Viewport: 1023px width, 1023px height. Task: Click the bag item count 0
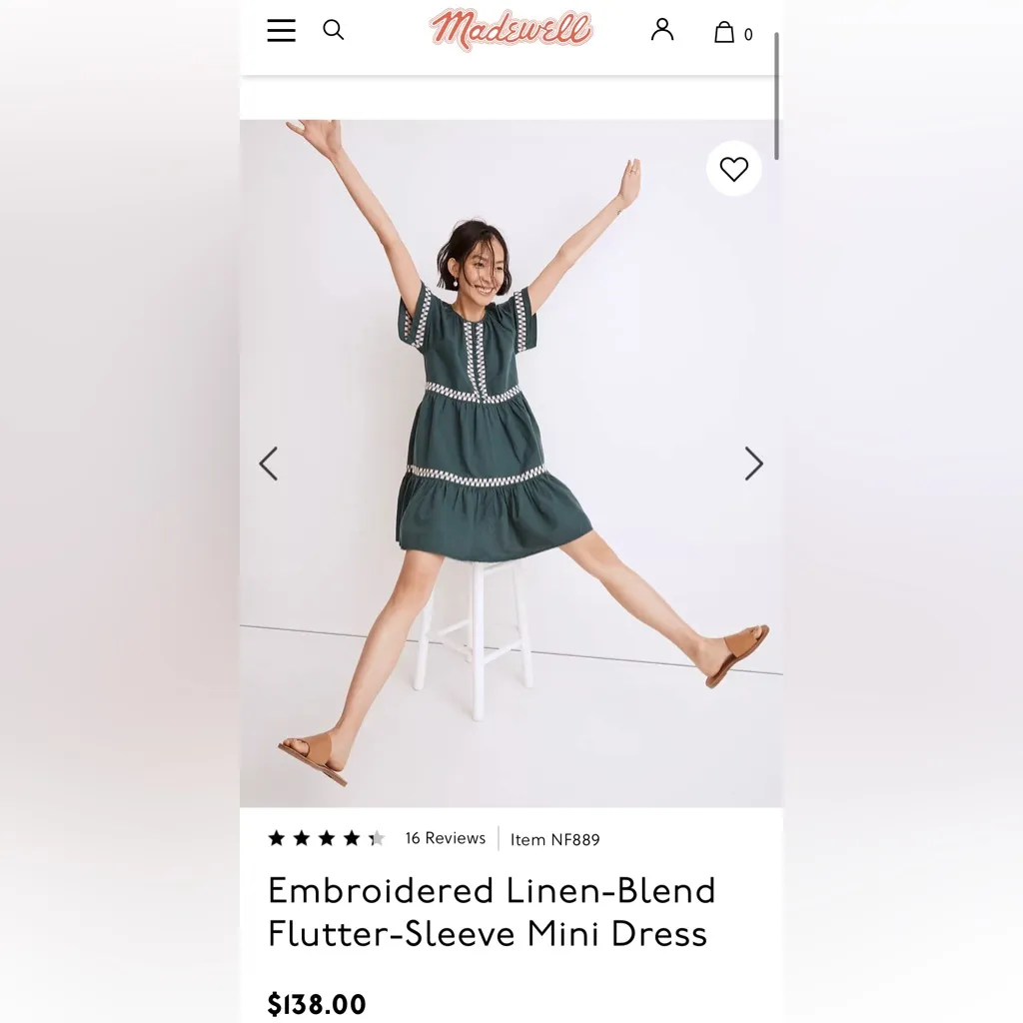pyautogui.click(x=748, y=35)
